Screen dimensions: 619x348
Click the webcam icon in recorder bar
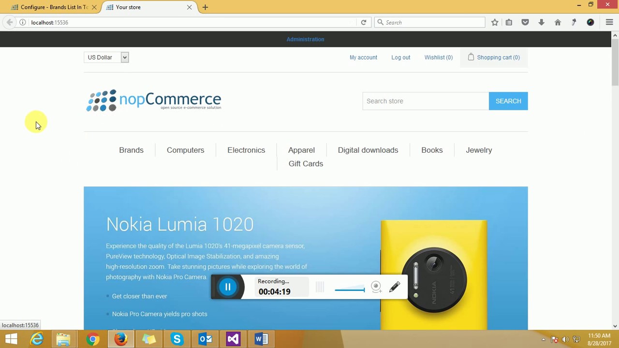[376, 287]
